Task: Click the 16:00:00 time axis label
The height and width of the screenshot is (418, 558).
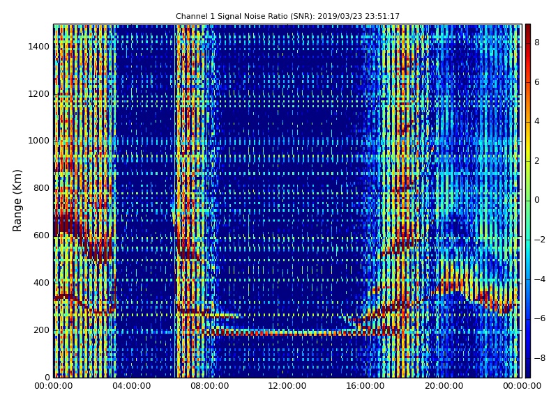Action: 365,386
